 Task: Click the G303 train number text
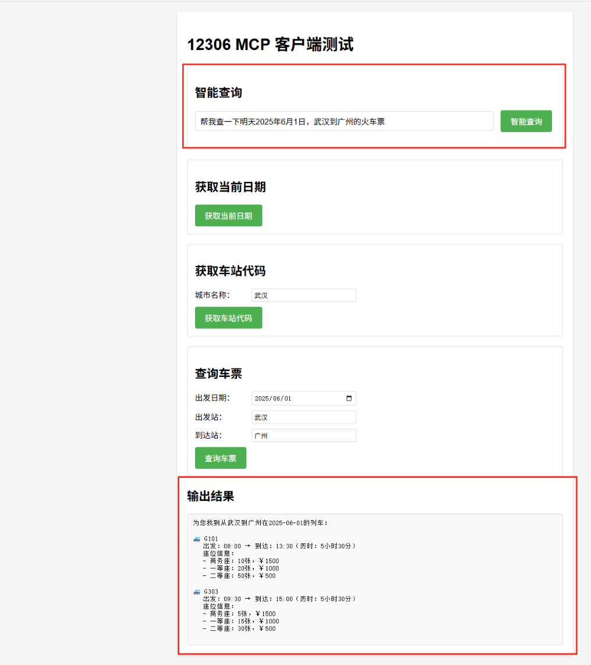click(211, 592)
